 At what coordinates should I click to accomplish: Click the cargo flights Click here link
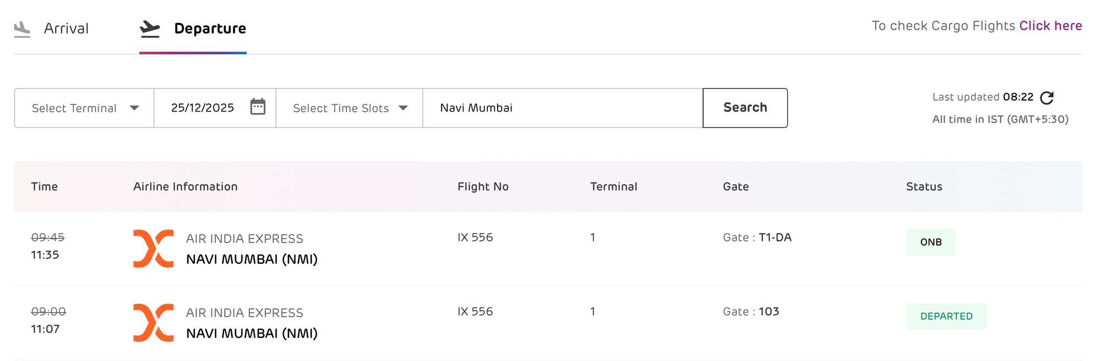1050,25
